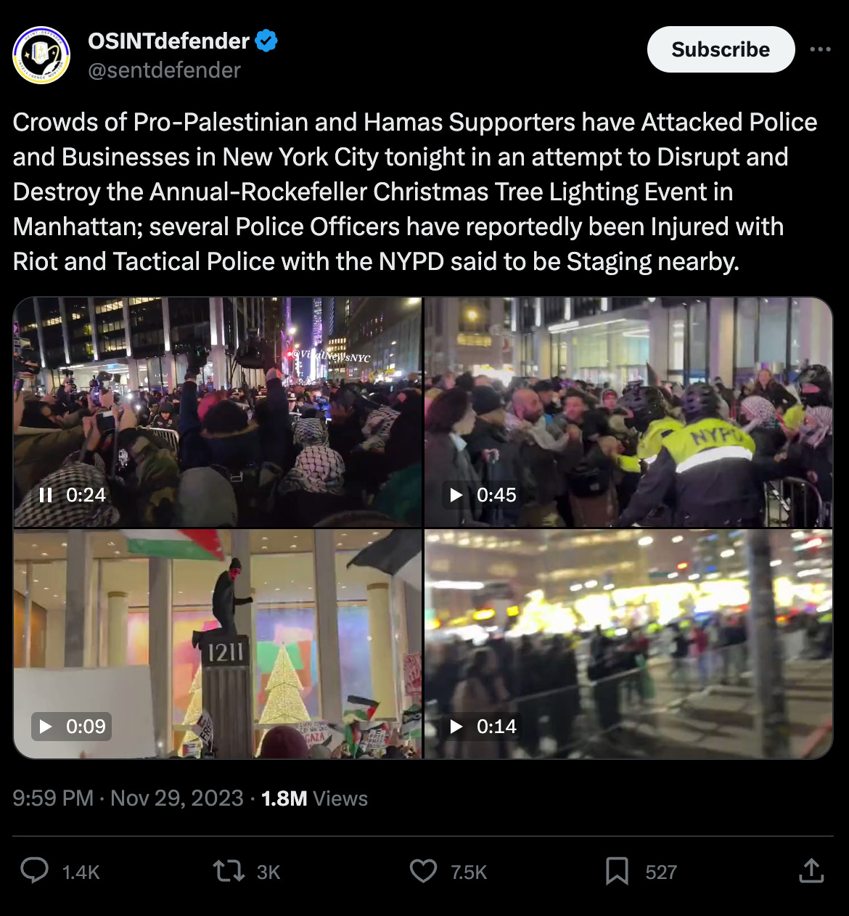
Task: Open the @sentdefender handle link
Action: (x=164, y=70)
